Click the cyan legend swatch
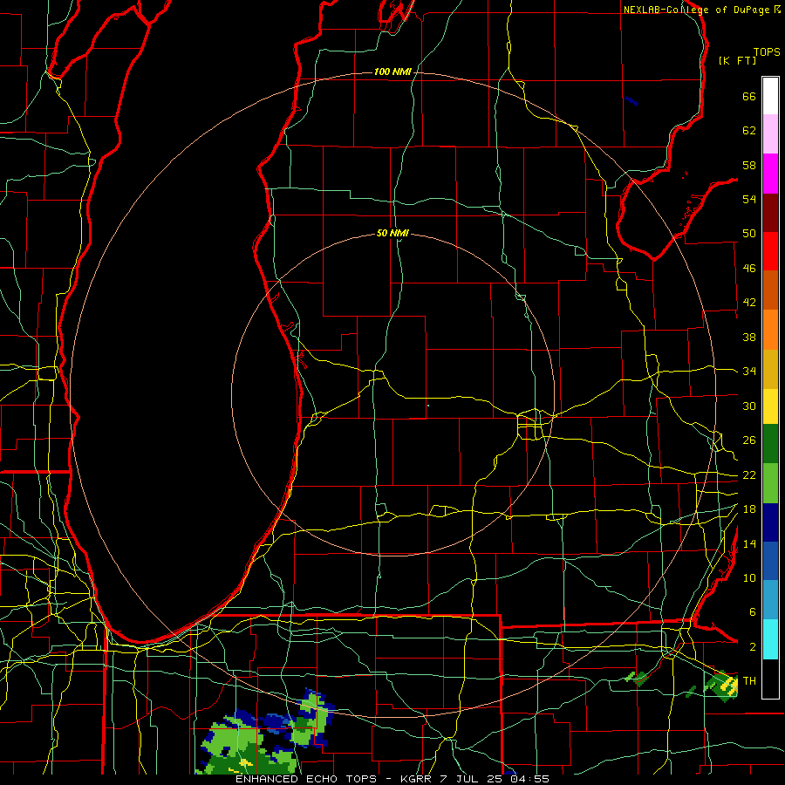This screenshot has width=785, height=785. click(x=770, y=639)
